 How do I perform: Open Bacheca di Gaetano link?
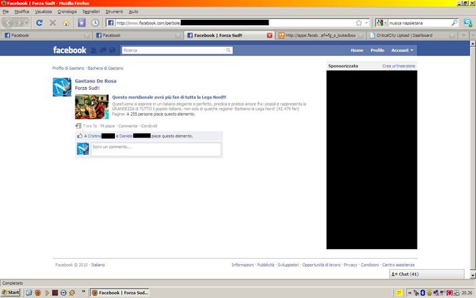point(105,68)
